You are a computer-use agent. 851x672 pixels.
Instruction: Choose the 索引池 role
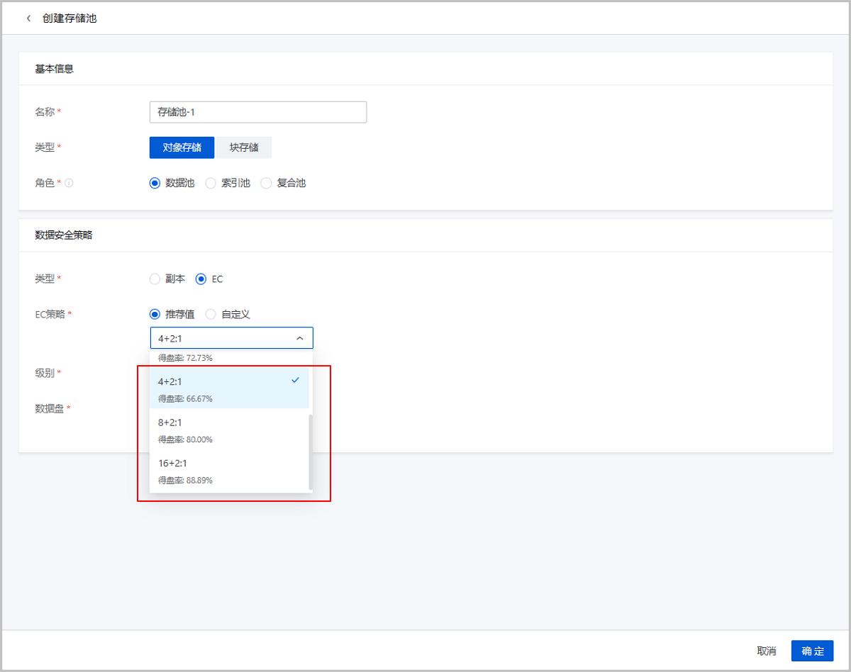(228, 183)
